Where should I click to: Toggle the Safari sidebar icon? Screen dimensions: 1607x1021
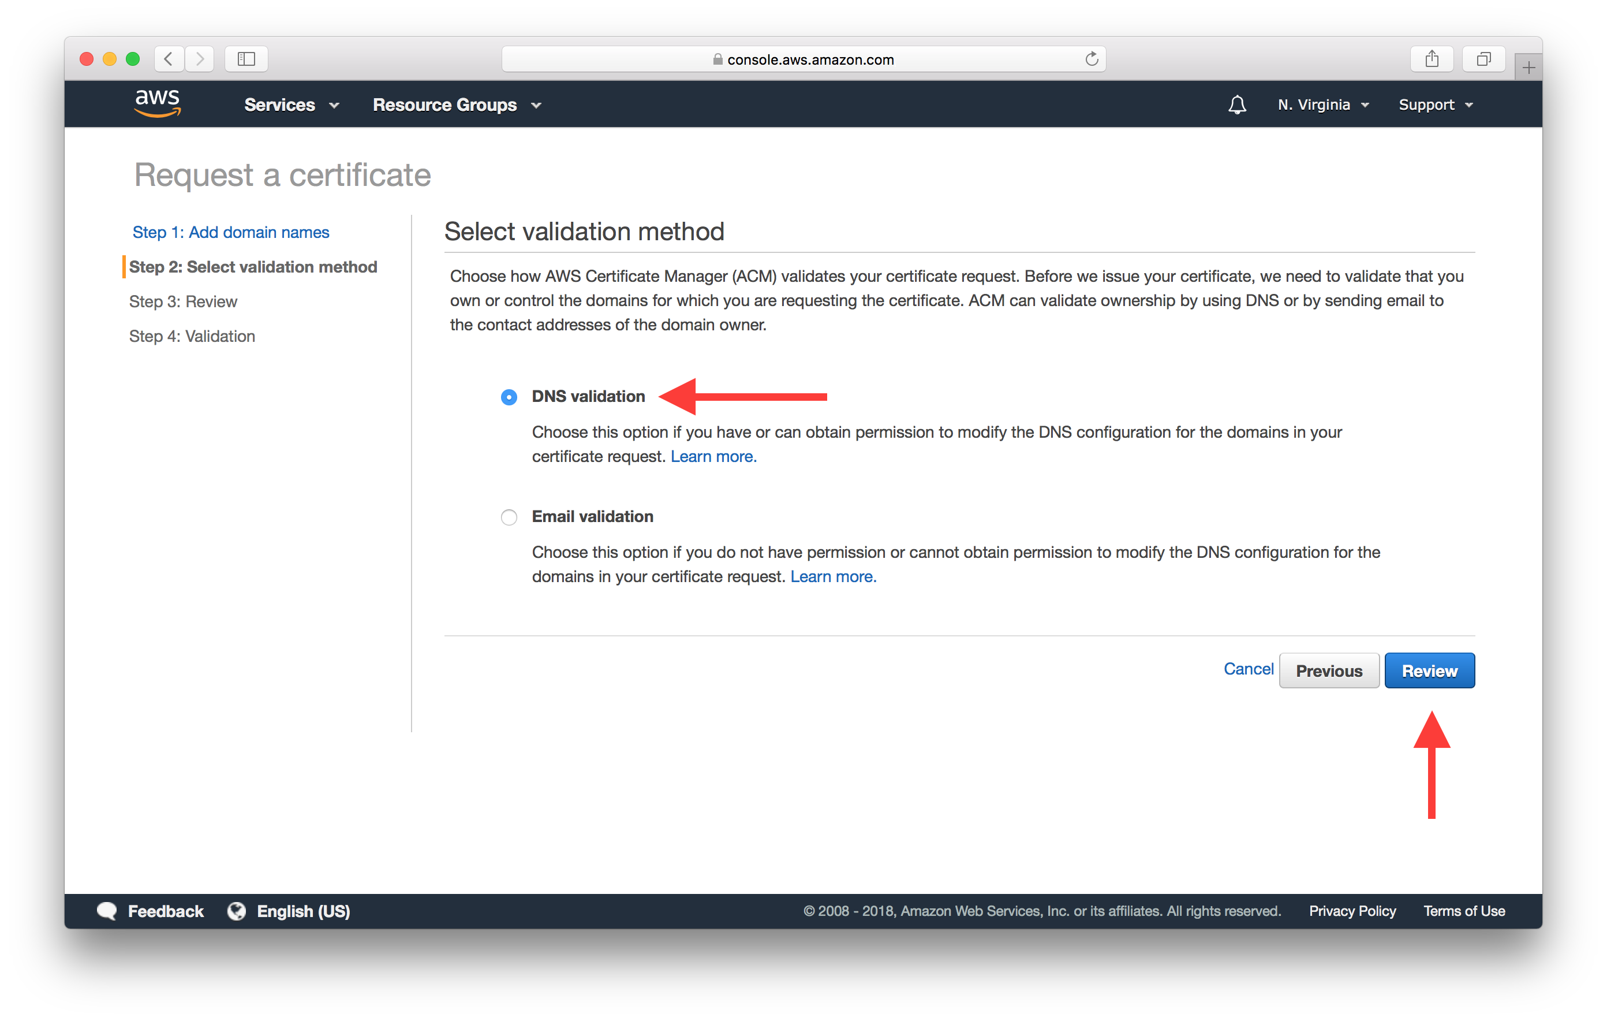[x=246, y=59]
